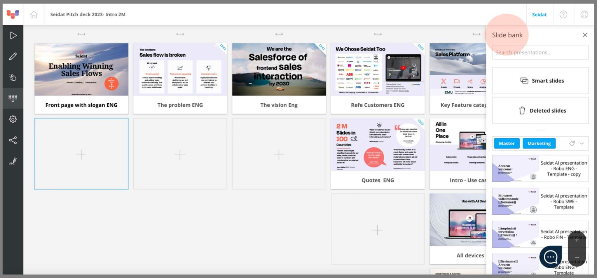The height and width of the screenshot is (278, 597).
Task: Open the settings gear in the sidebar
Action: pos(13,119)
